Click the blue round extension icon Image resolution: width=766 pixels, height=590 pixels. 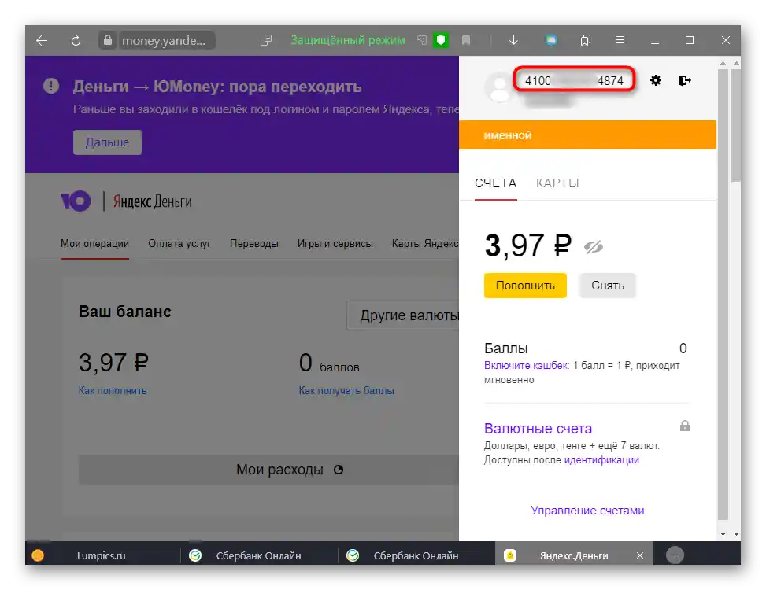[551, 40]
